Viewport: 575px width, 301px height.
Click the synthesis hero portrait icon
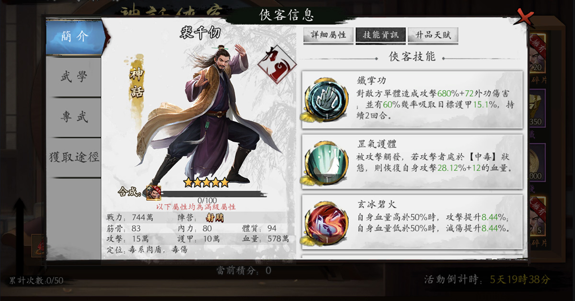click(x=154, y=193)
